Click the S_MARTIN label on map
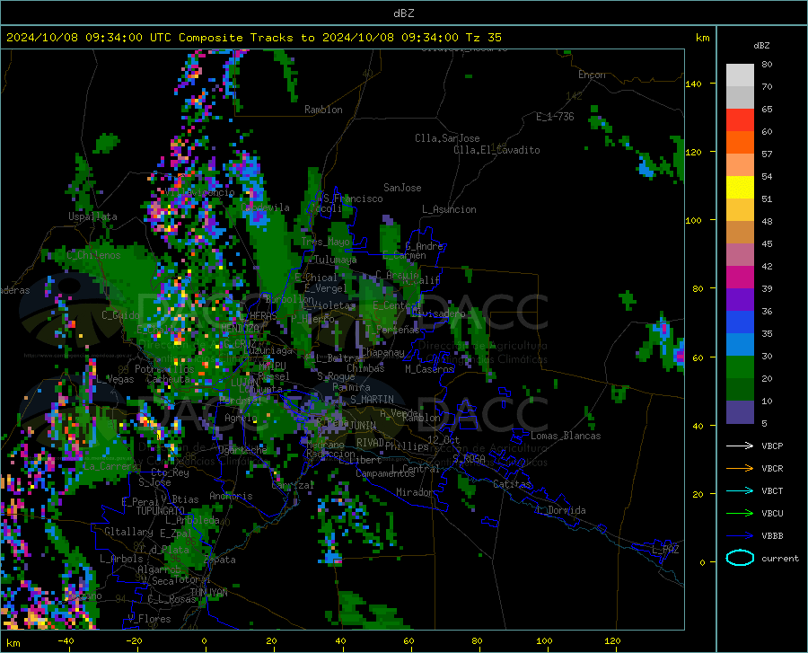Image resolution: width=808 pixels, height=653 pixels. point(372,400)
